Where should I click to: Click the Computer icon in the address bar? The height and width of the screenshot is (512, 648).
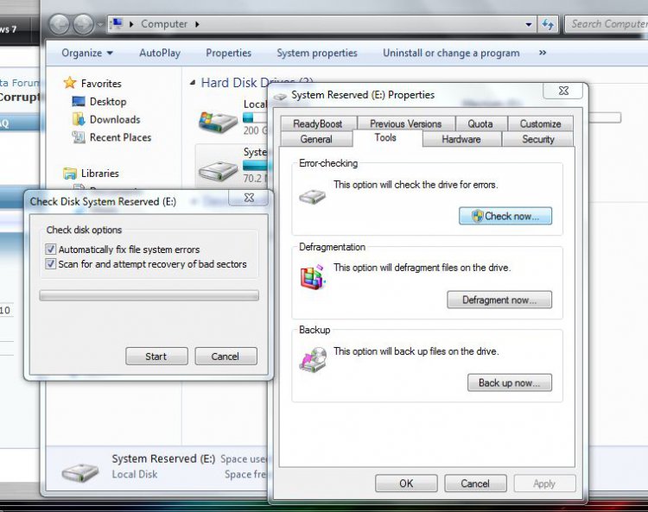click(117, 24)
